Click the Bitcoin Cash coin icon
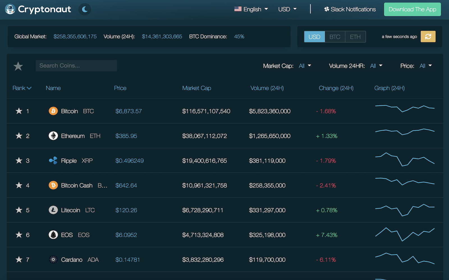The height and width of the screenshot is (280, 449). (x=53, y=185)
